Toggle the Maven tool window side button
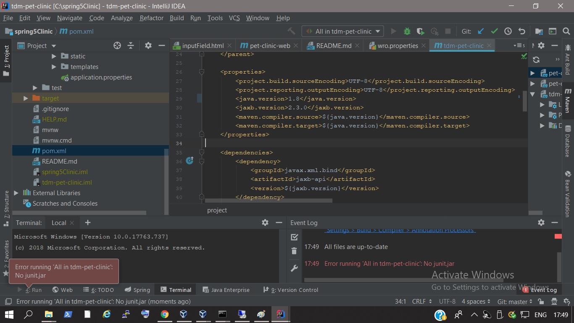Screen dimensions: 574x323 (568, 101)
